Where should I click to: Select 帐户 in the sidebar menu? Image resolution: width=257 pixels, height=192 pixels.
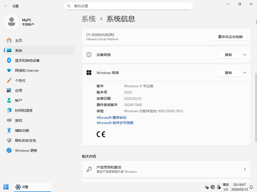19,100
